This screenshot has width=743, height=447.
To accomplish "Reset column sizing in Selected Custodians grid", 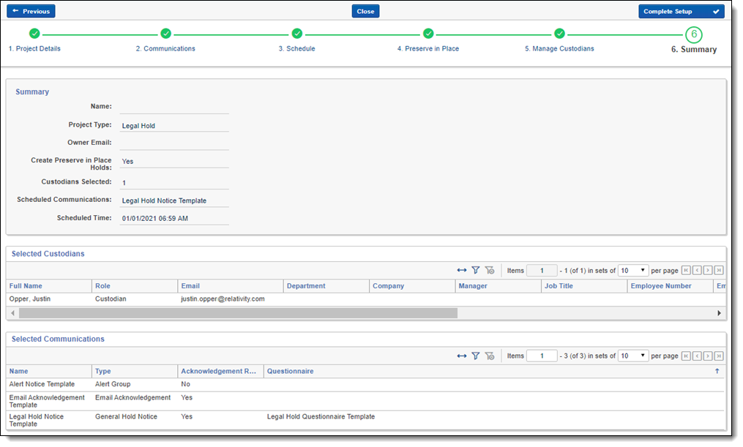I will click(461, 271).
